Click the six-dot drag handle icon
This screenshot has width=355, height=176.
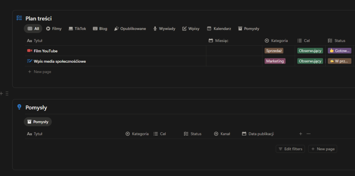(7, 94)
